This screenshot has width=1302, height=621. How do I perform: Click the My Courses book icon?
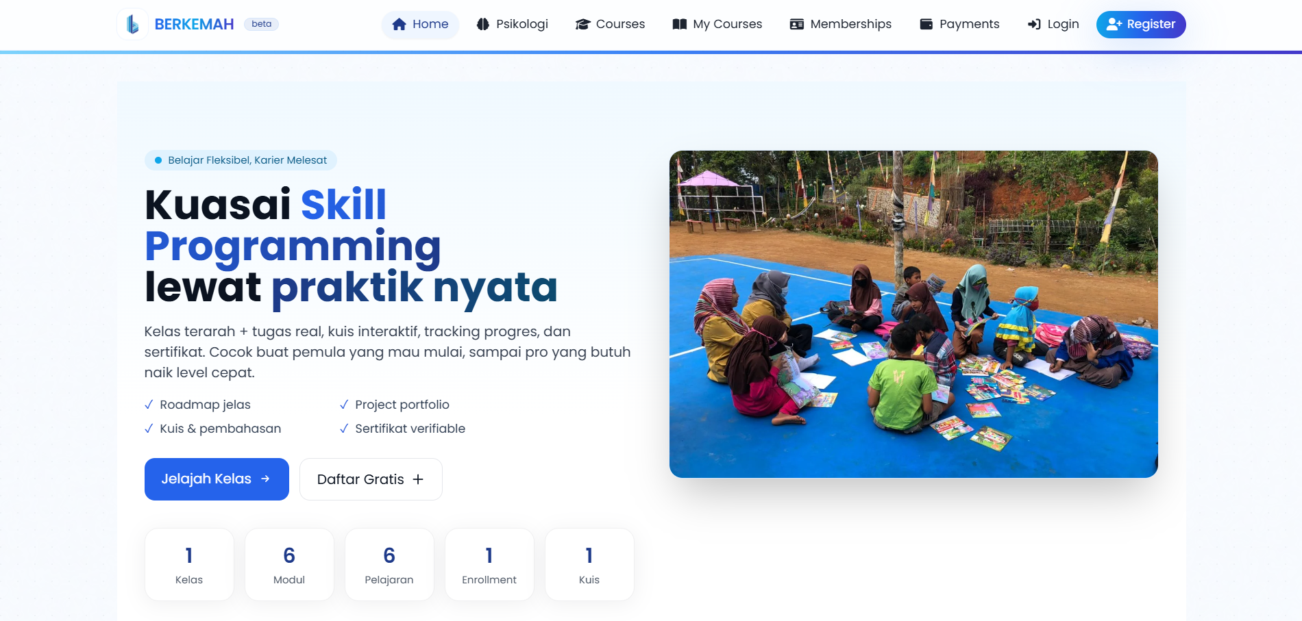tap(678, 24)
